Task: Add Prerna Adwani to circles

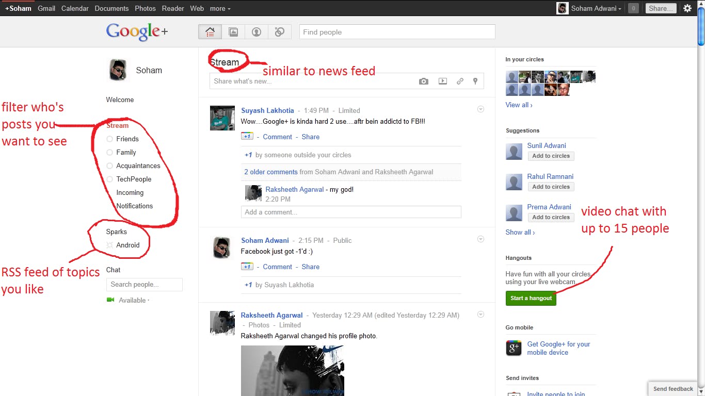Action: click(x=551, y=217)
